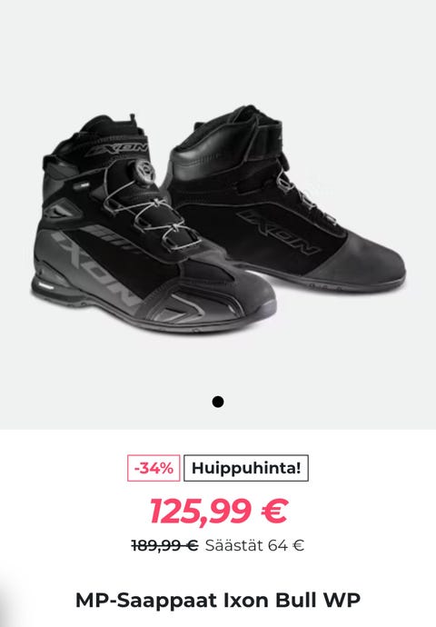The width and height of the screenshot is (436, 627).
Task: Click the round dial closure on the left boot
Action: [x=144, y=172]
